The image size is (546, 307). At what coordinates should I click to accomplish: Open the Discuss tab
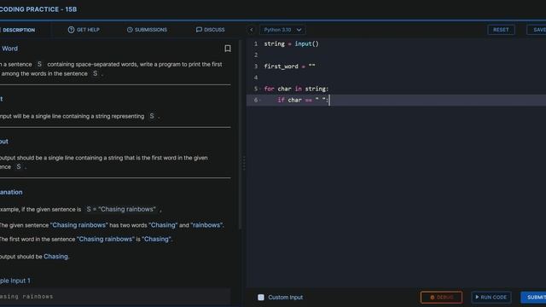pyautogui.click(x=211, y=30)
